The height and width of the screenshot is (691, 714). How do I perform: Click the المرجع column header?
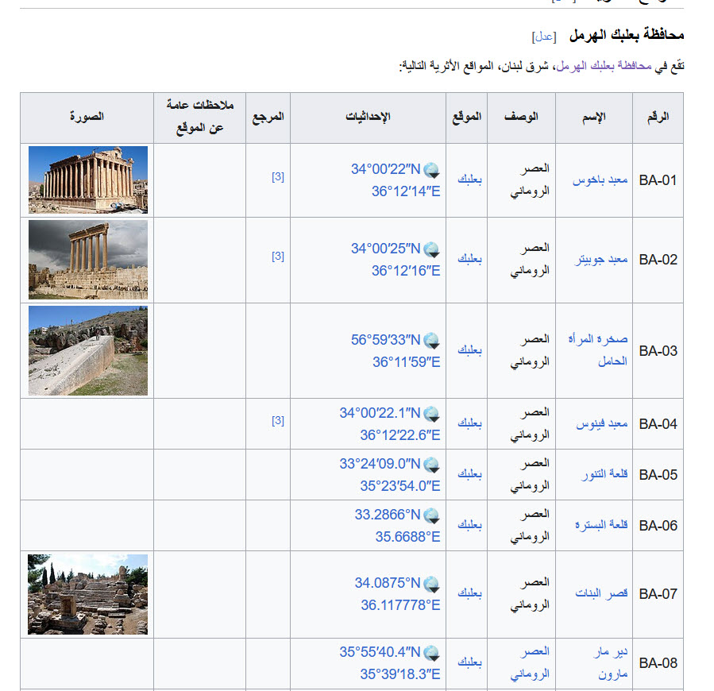coord(268,117)
